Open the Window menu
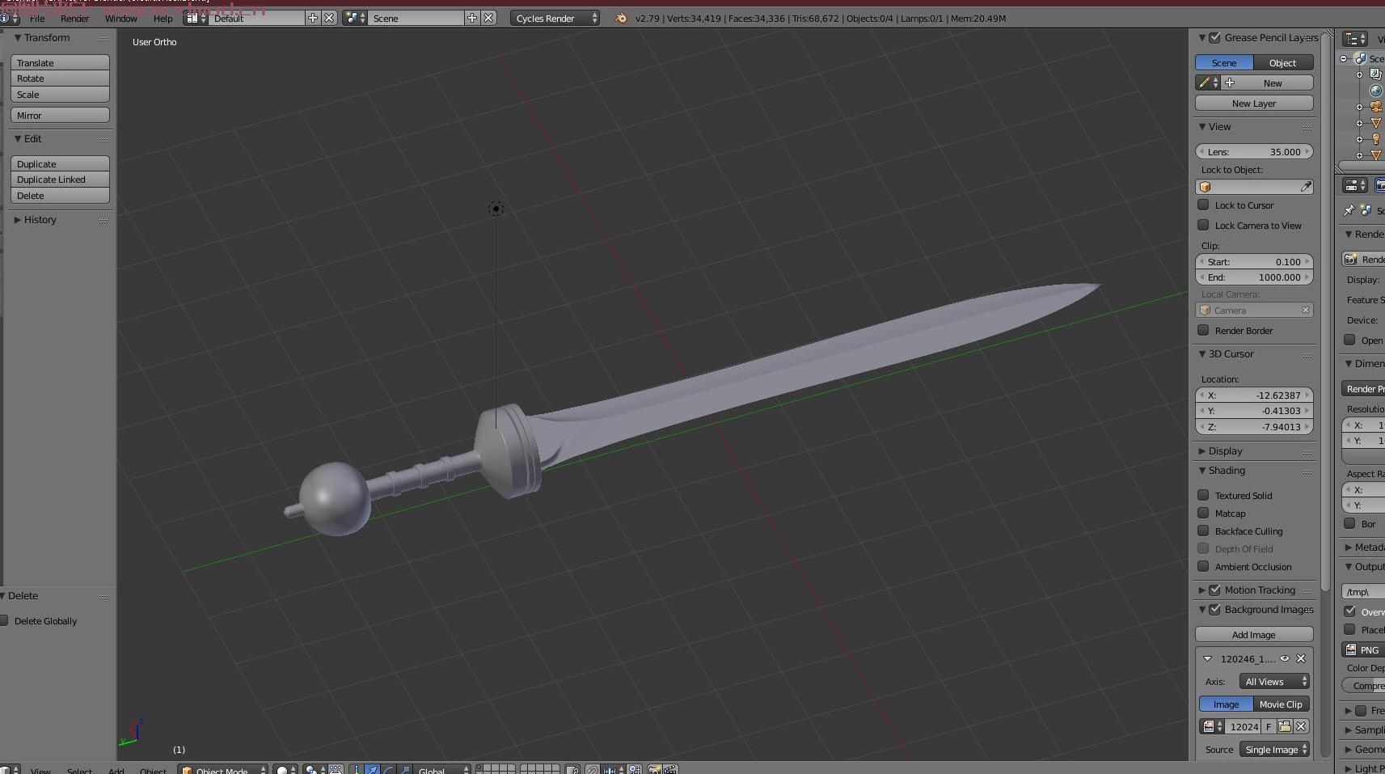Image resolution: width=1385 pixels, height=774 pixels. 121,19
